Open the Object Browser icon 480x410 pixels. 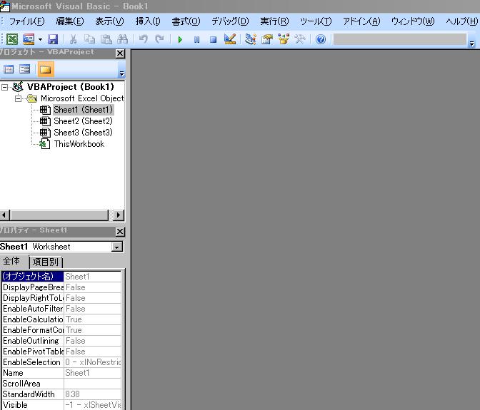click(284, 39)
